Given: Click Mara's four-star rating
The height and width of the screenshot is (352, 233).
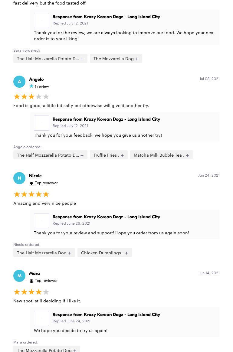Looking at the screenshot, I should pos(31,292).
